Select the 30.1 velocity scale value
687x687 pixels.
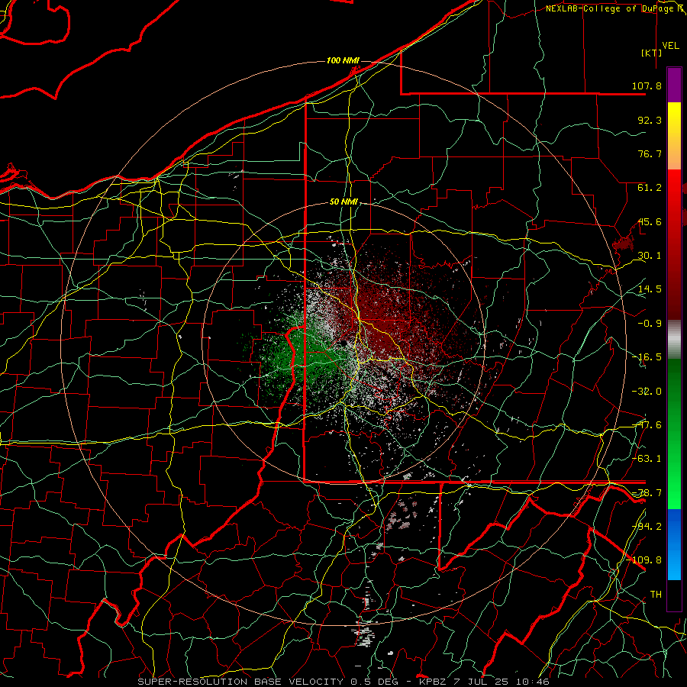pos(650,256)
